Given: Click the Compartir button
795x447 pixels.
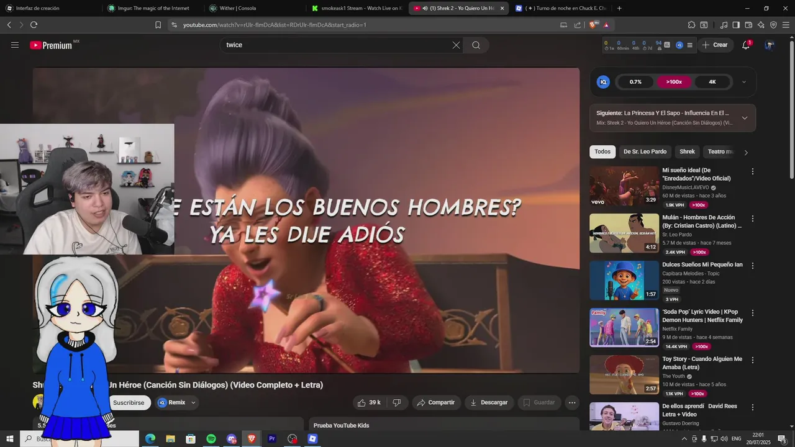Looking at the screenshot, I should (436, 402).
